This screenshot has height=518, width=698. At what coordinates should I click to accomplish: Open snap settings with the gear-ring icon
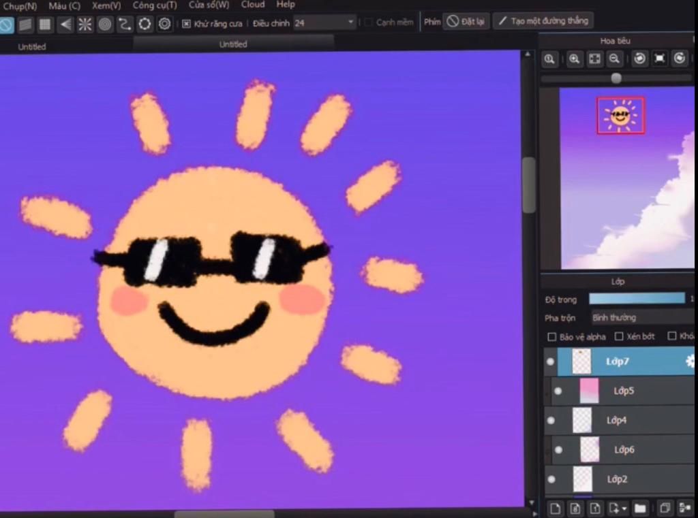click(x=165, y=24)
